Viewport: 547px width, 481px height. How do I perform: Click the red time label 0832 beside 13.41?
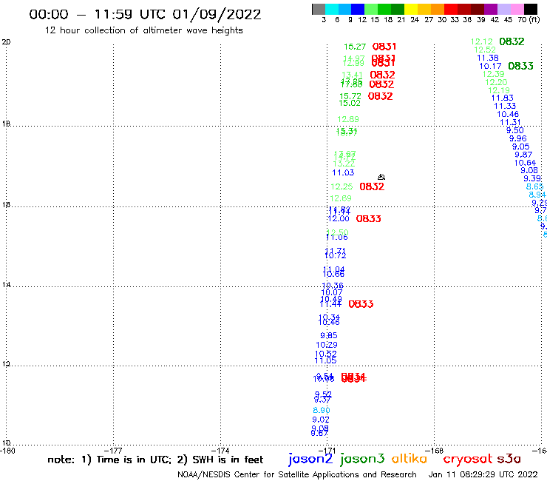pyautogui.click(x=382, y=75)
